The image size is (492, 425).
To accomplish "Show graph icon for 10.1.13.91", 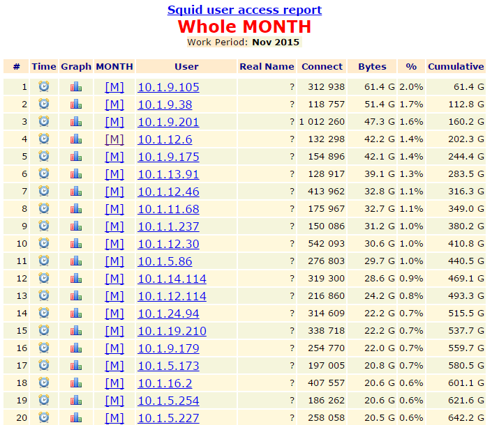I will click(x=76, y=173).
